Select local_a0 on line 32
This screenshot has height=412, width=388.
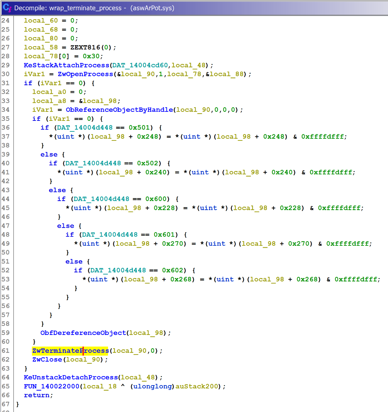[x=49, y=92]
